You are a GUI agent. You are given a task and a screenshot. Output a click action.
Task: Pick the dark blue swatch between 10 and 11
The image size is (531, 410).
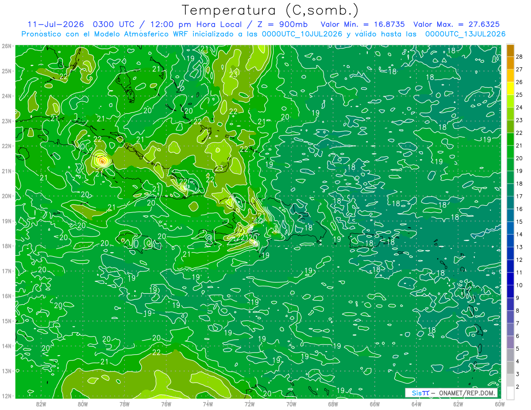[x=510, y=279]
